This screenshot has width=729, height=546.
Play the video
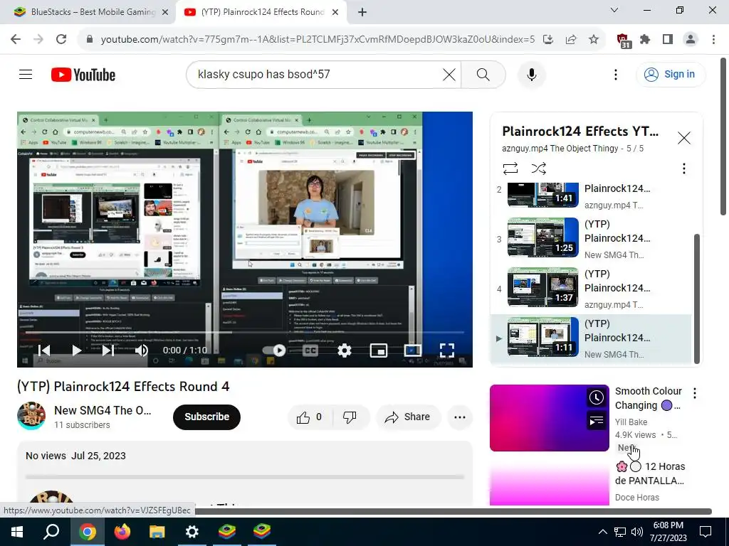click(77, 350)
